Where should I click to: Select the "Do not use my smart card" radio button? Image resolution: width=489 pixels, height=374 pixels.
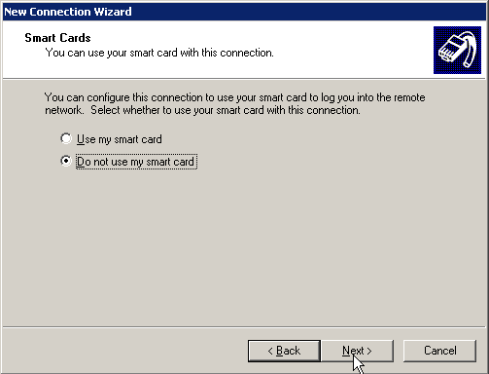point(66,161)
